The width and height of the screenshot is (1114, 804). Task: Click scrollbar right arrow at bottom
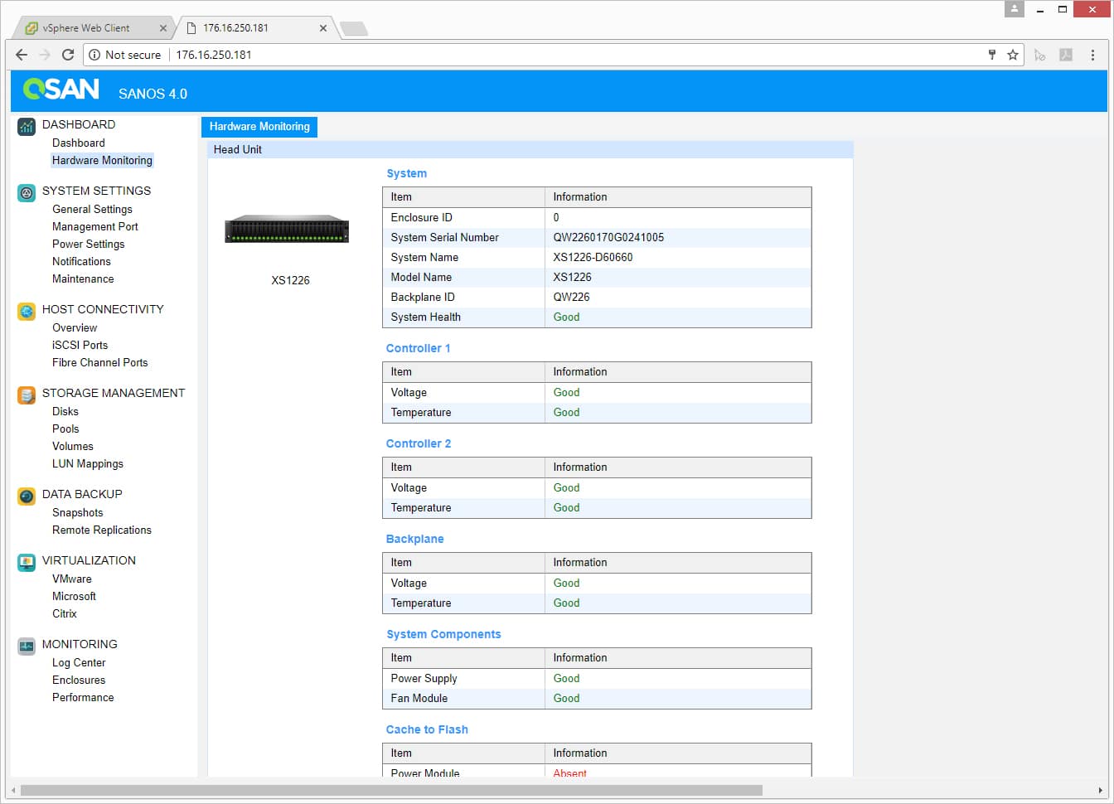click(x=1100, y=790)
